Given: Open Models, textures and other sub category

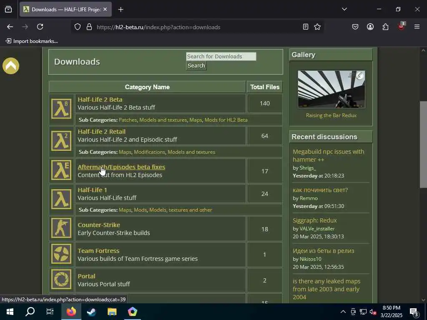Looking at the screenshot, I should (181, 210).
